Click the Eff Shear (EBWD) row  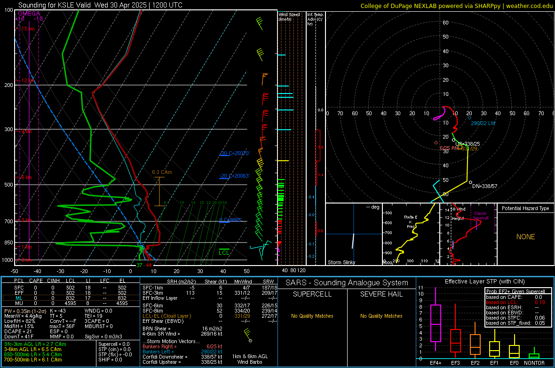(x=209, y=321)
